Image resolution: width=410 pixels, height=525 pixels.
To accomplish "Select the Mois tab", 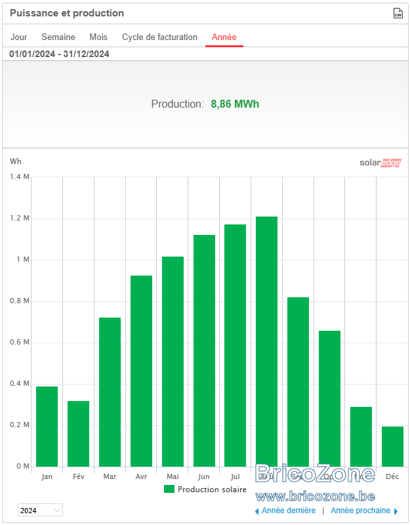I will (98, 37).
